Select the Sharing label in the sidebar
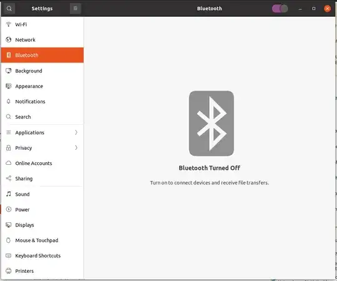The height and width of the screenshot is (281, 337). 24,179
